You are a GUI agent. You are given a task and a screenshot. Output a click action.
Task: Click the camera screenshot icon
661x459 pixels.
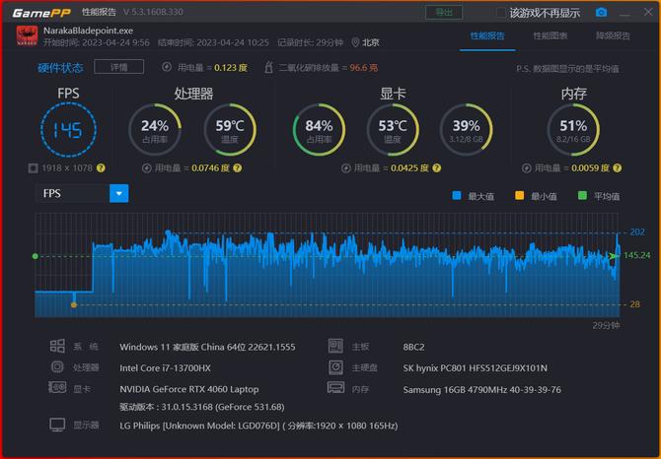pos(601,13)
